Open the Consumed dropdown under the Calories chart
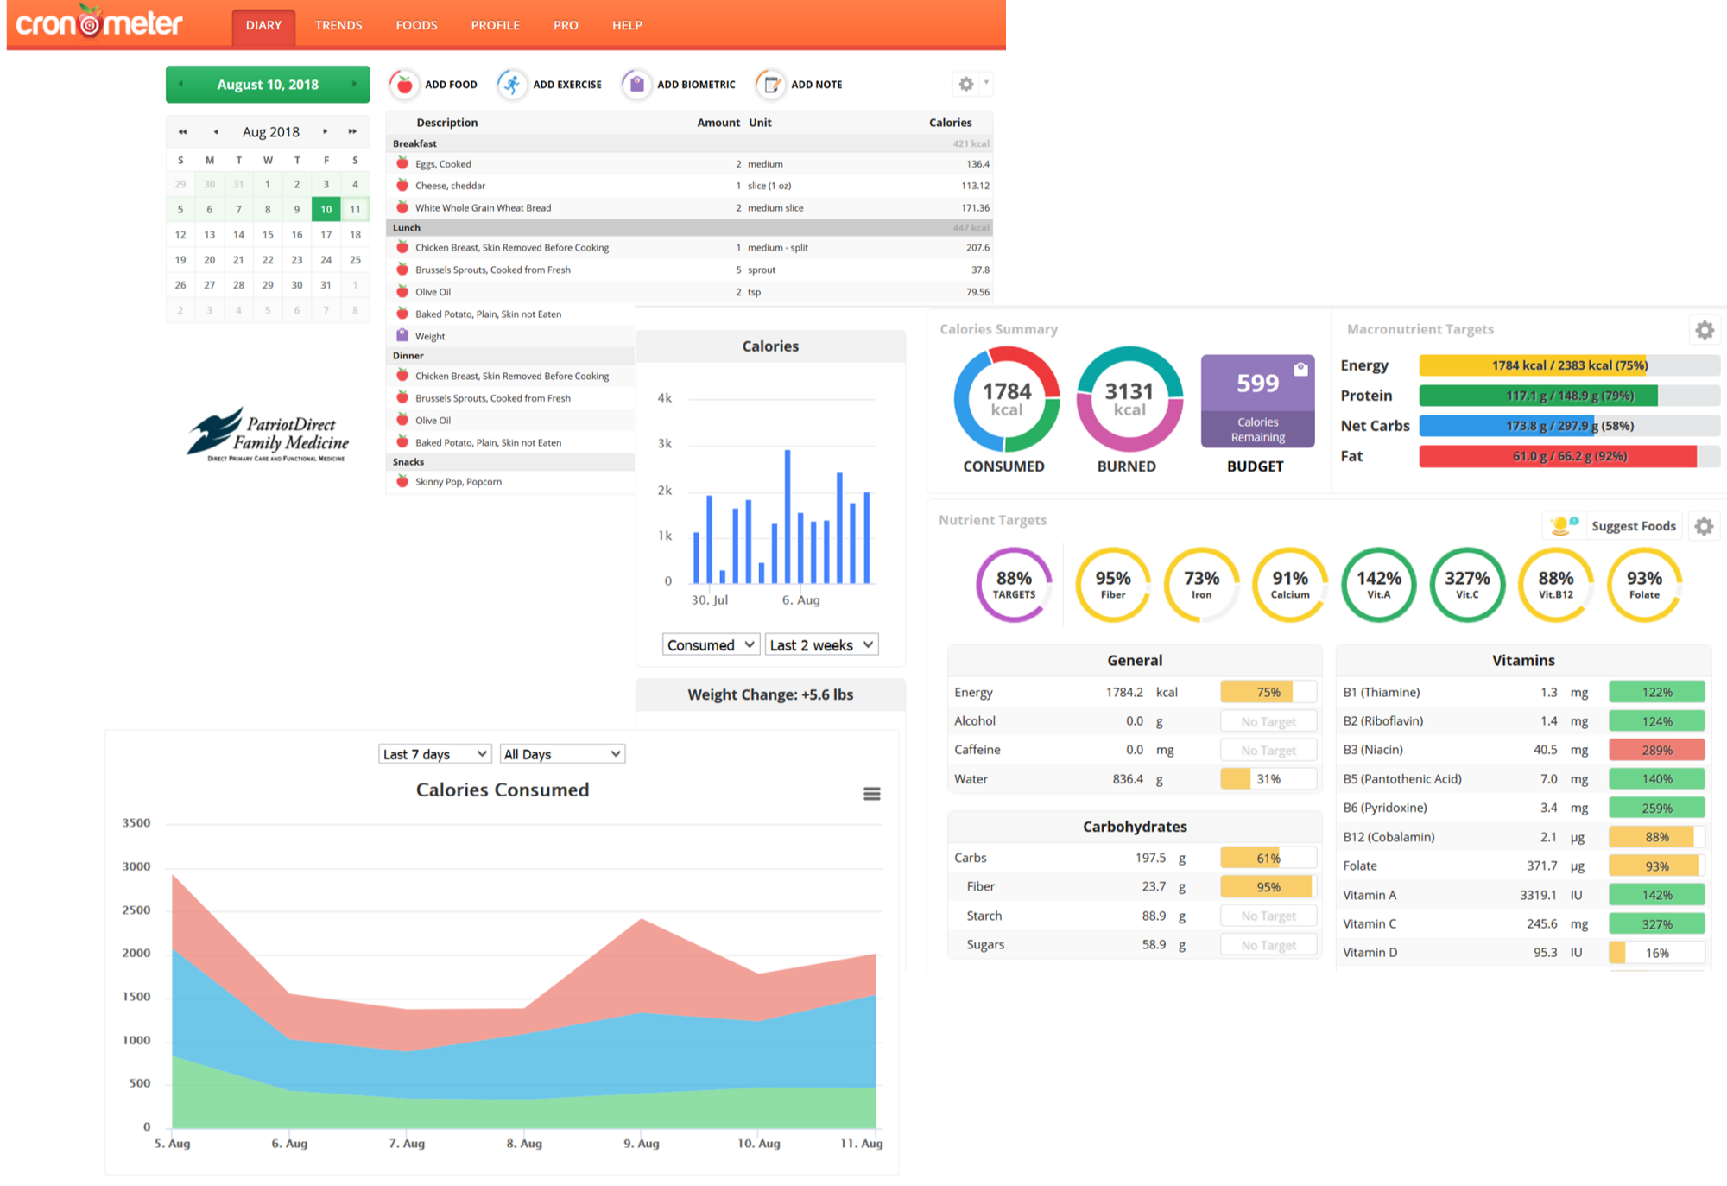Image resolution: width=1727 pixels, height=1186 pixels. point(711,645)
